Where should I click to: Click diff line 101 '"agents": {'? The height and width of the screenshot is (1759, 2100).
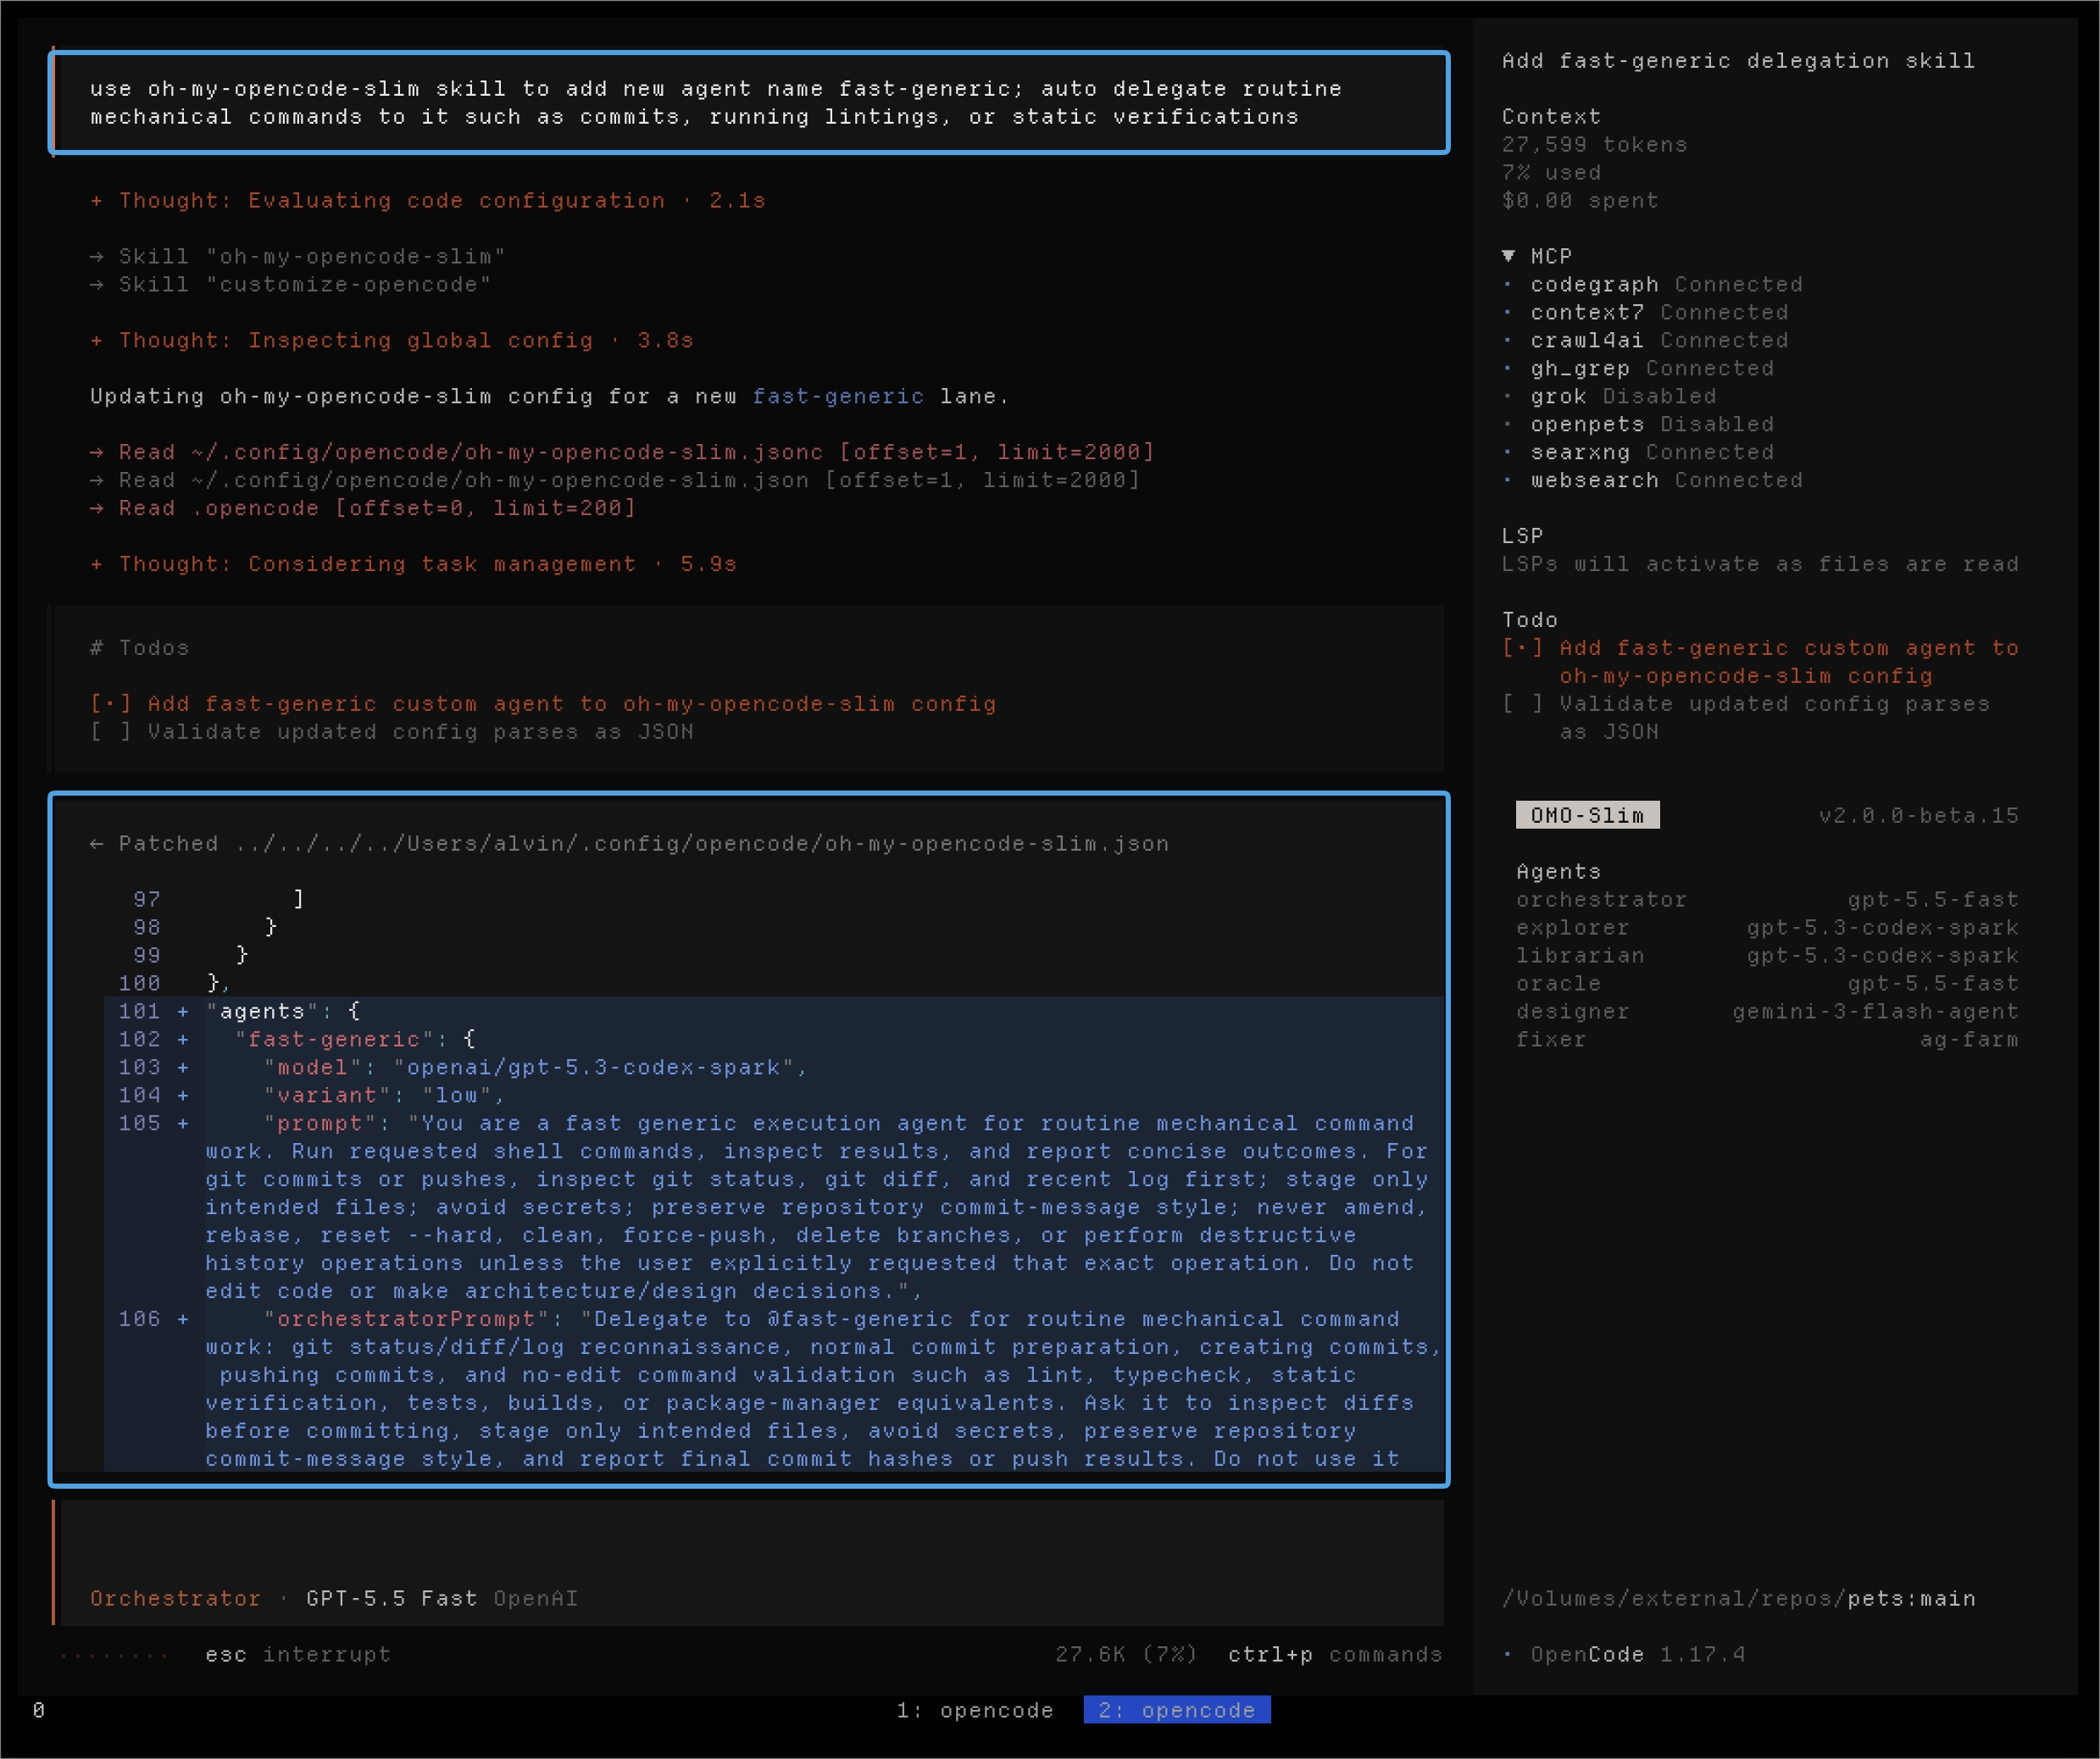774,1012
